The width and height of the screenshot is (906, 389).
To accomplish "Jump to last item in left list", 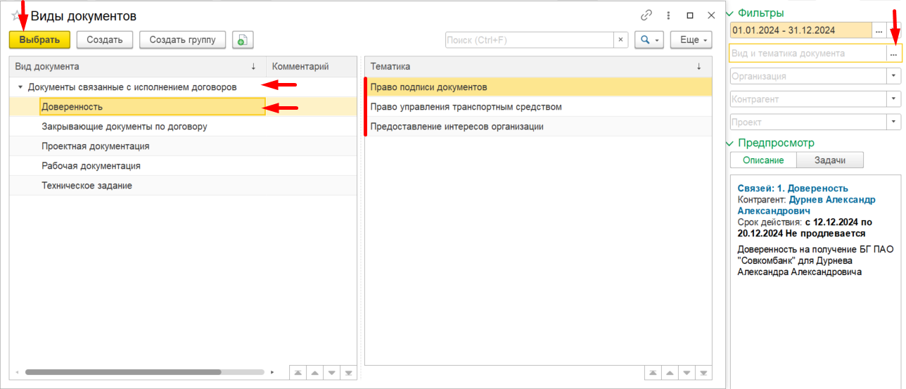I will click(349, 372).
